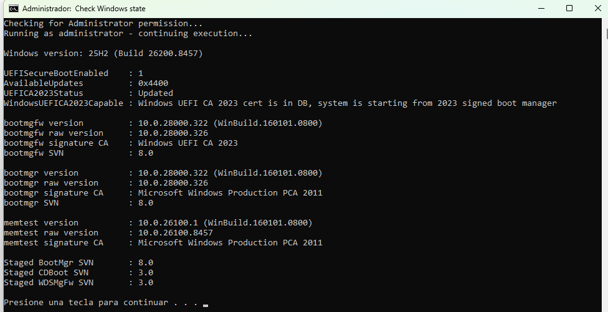This screenshot has width=608, height=312.
Task: Click 'bootmgr raw version' label
Action: 51,183
